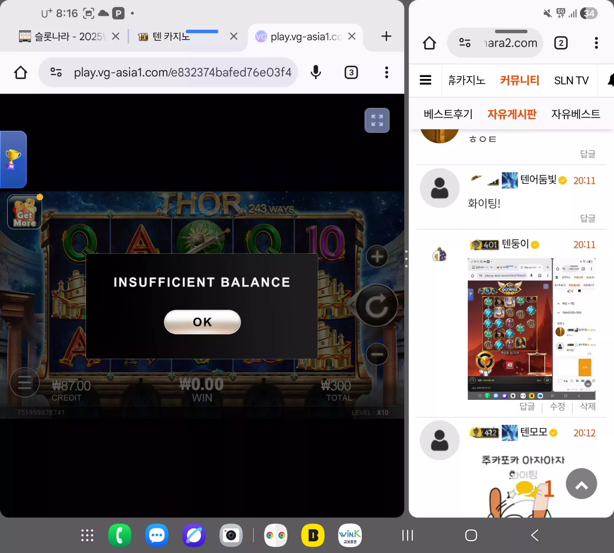Open right browser three-dot menu
The width and height of the screenshot is (614, 553).
[x=596, y=43]
